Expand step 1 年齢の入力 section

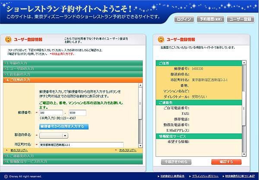point(73,63)
